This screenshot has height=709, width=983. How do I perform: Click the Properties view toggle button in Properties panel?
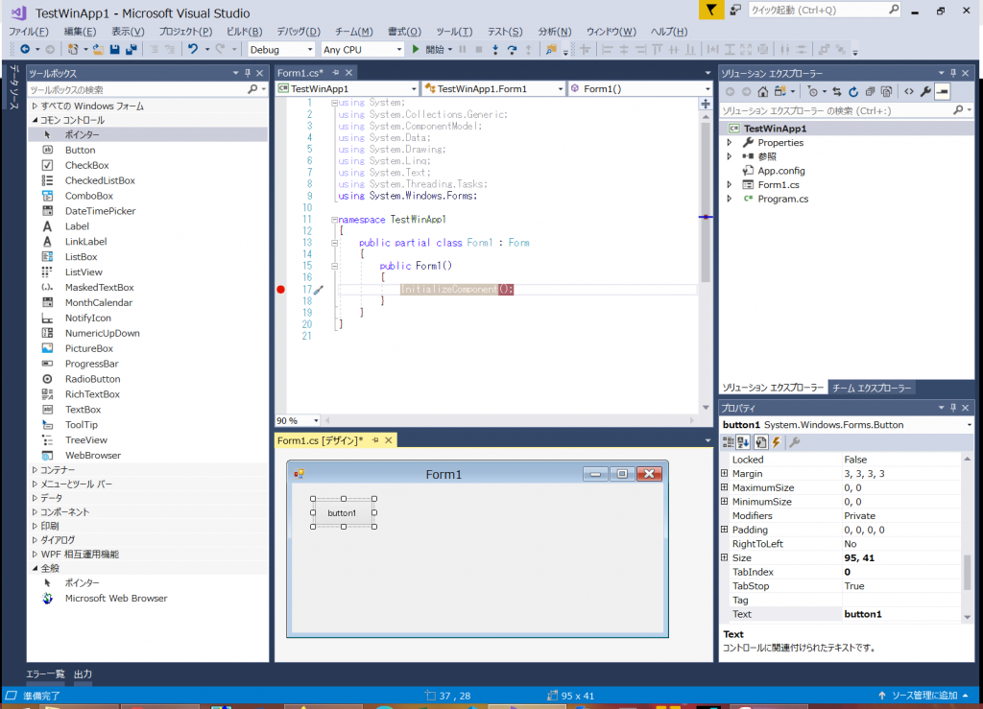[760, 442]
